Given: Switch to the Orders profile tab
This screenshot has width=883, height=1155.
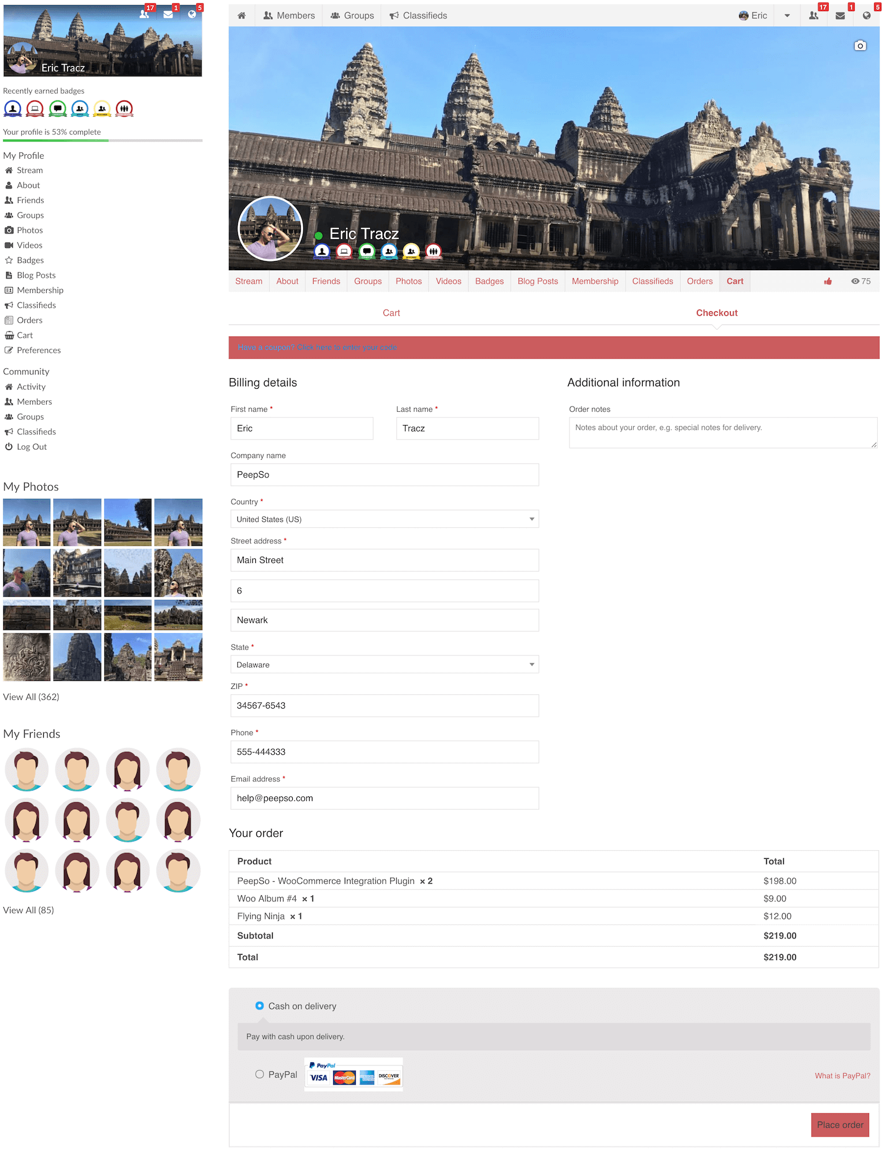Looking at the screenshot, I should point(700,281).
